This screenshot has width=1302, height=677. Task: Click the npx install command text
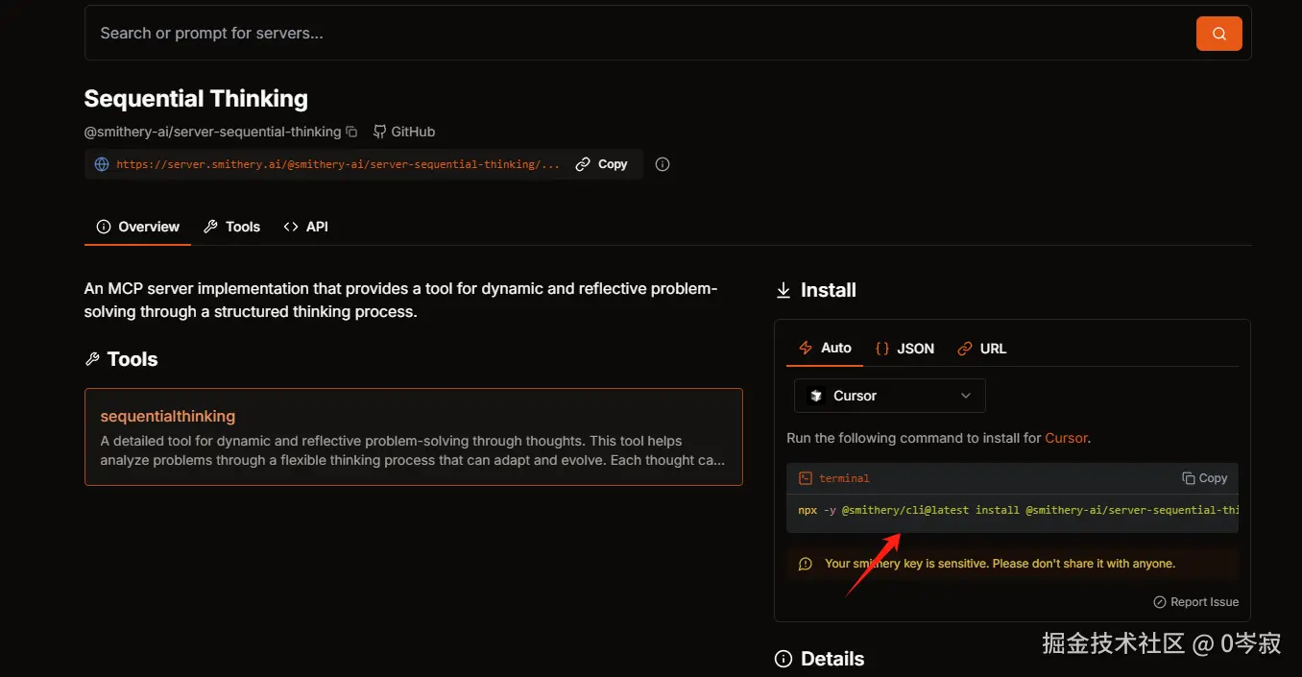pos(1018,510)
